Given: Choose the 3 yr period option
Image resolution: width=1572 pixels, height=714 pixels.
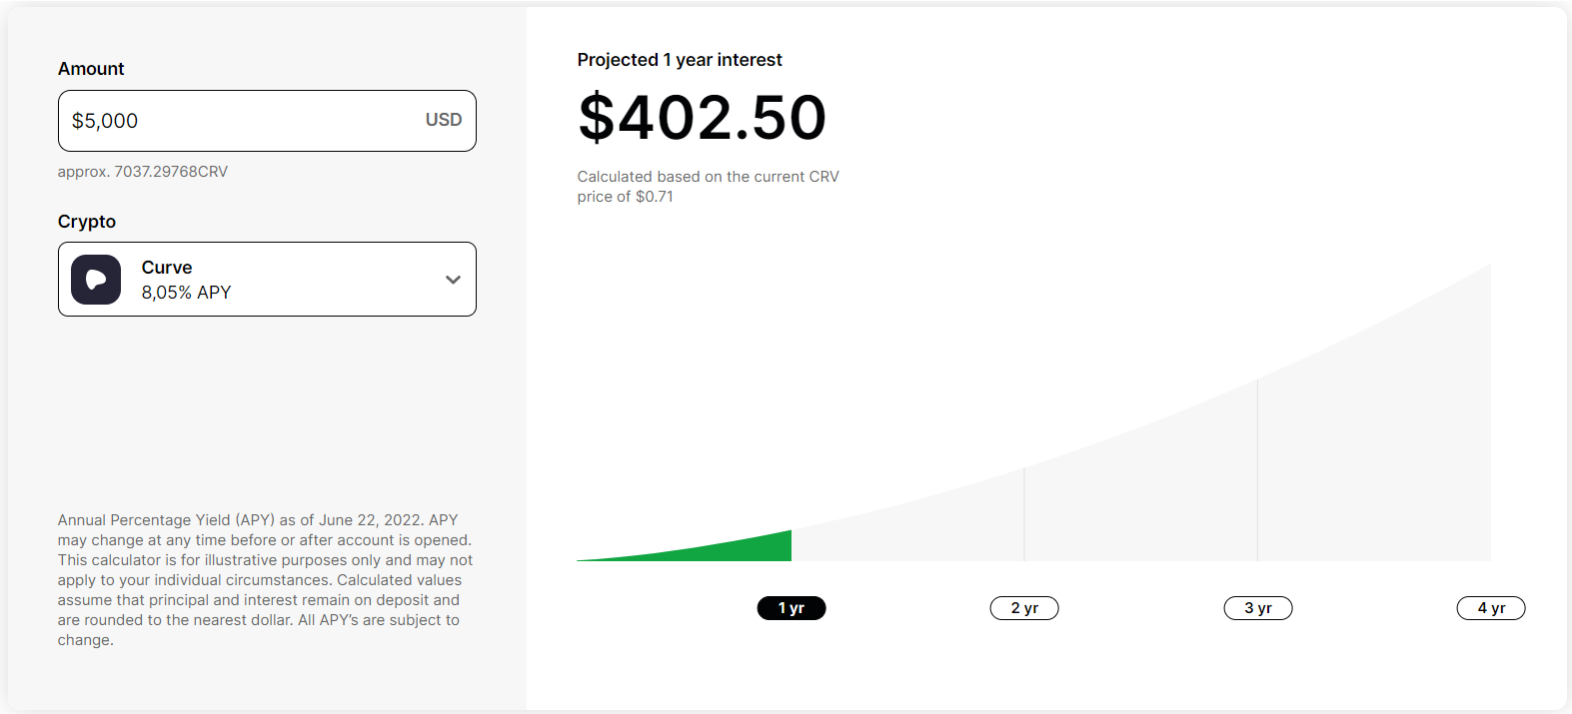Looking at the screenshot, I should tap(1258, 608).
